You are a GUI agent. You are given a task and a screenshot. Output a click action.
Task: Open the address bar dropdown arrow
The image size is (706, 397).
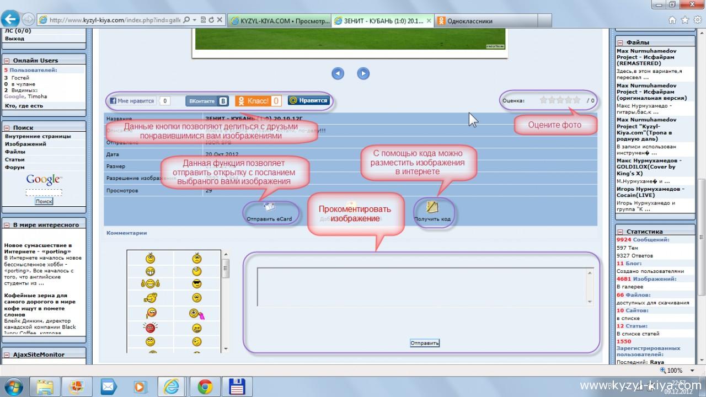pyautogui.click(x=195, y=20)
